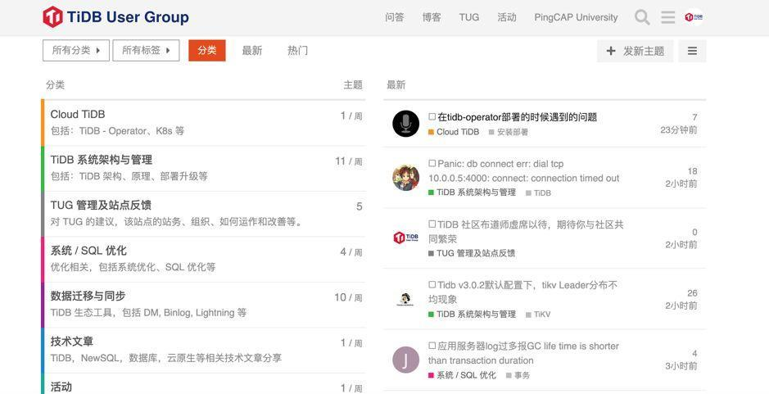Viewport: 769px width, 394px height.
Task: Open PingCAP University nav link
Action: pyautogui.click(x=576, y=17)
